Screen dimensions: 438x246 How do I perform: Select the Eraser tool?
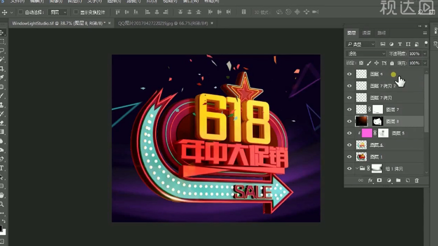pyautogui.click(x=2, y=123)
